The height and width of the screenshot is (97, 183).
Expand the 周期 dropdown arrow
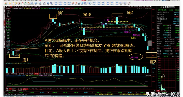tap(41, 3)
